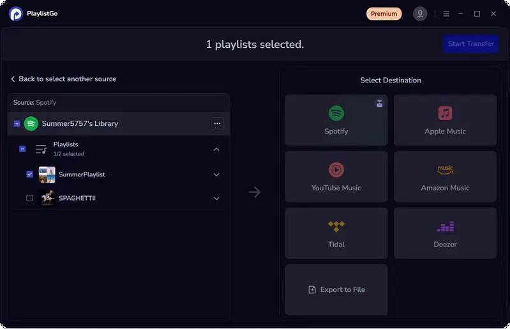Image resolution: width=510 pixels, height=329 pixels.
Task: Select Export to File option
Action: [x=336, y=289]
